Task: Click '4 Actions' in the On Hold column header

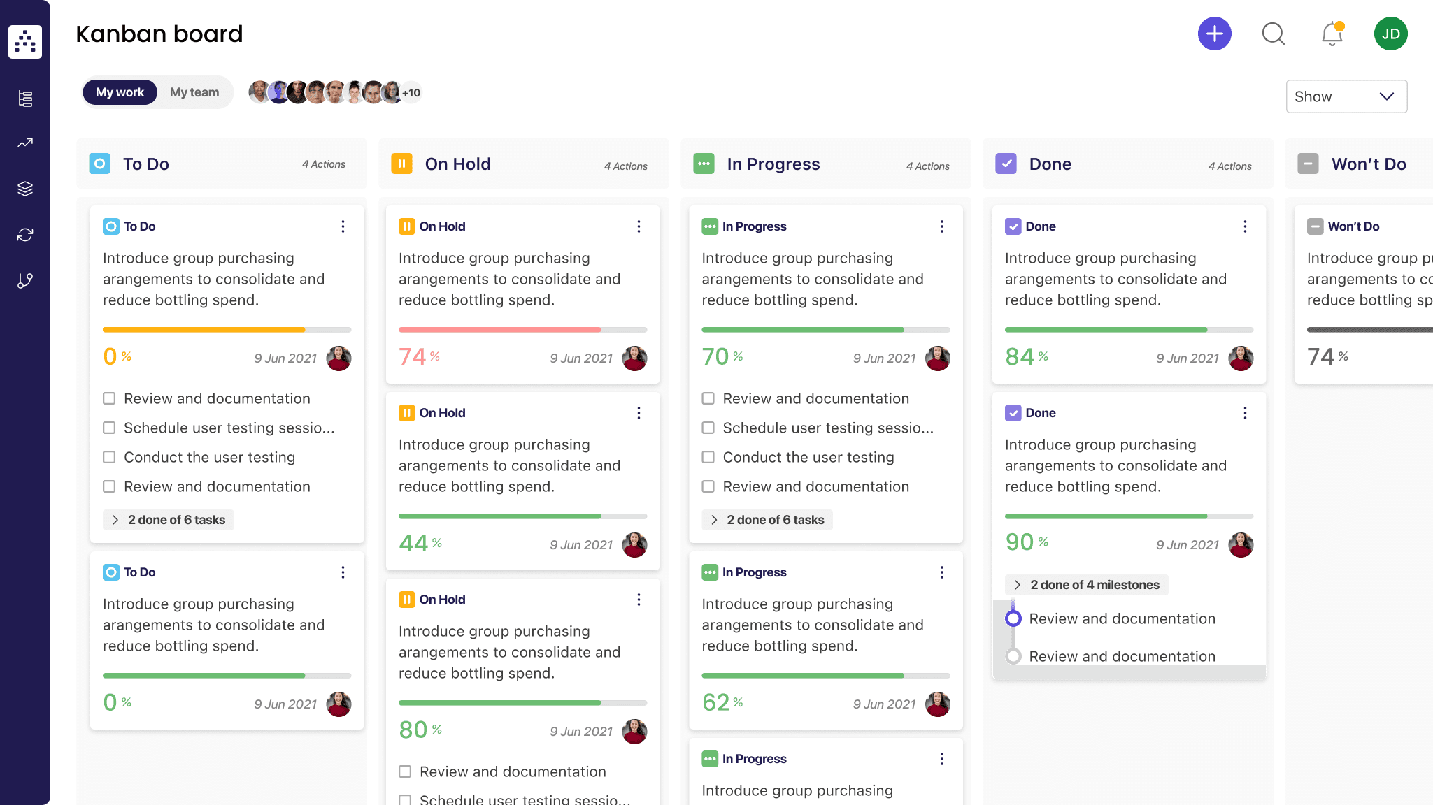Action: 625,166
